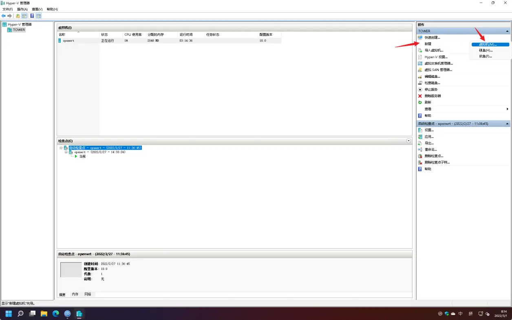512x320 pixels.
Task: Sort by 状态 column header
Action: coord(111,35)
